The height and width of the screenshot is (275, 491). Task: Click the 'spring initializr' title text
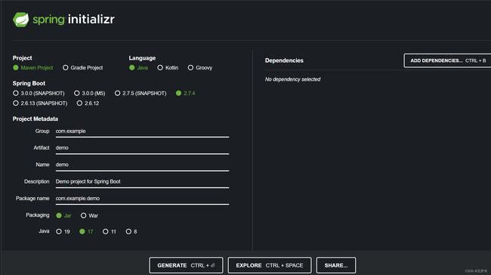[73, 20]
